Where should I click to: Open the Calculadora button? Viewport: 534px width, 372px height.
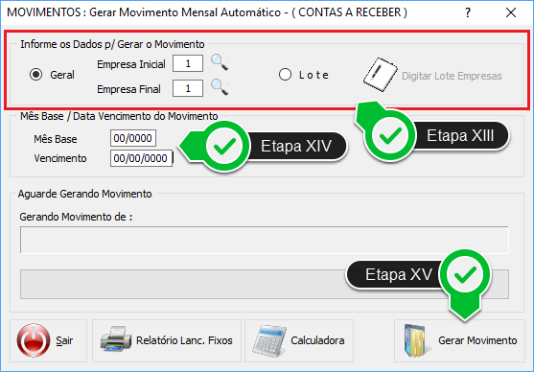pyautogui.click(x=299, y=340)
